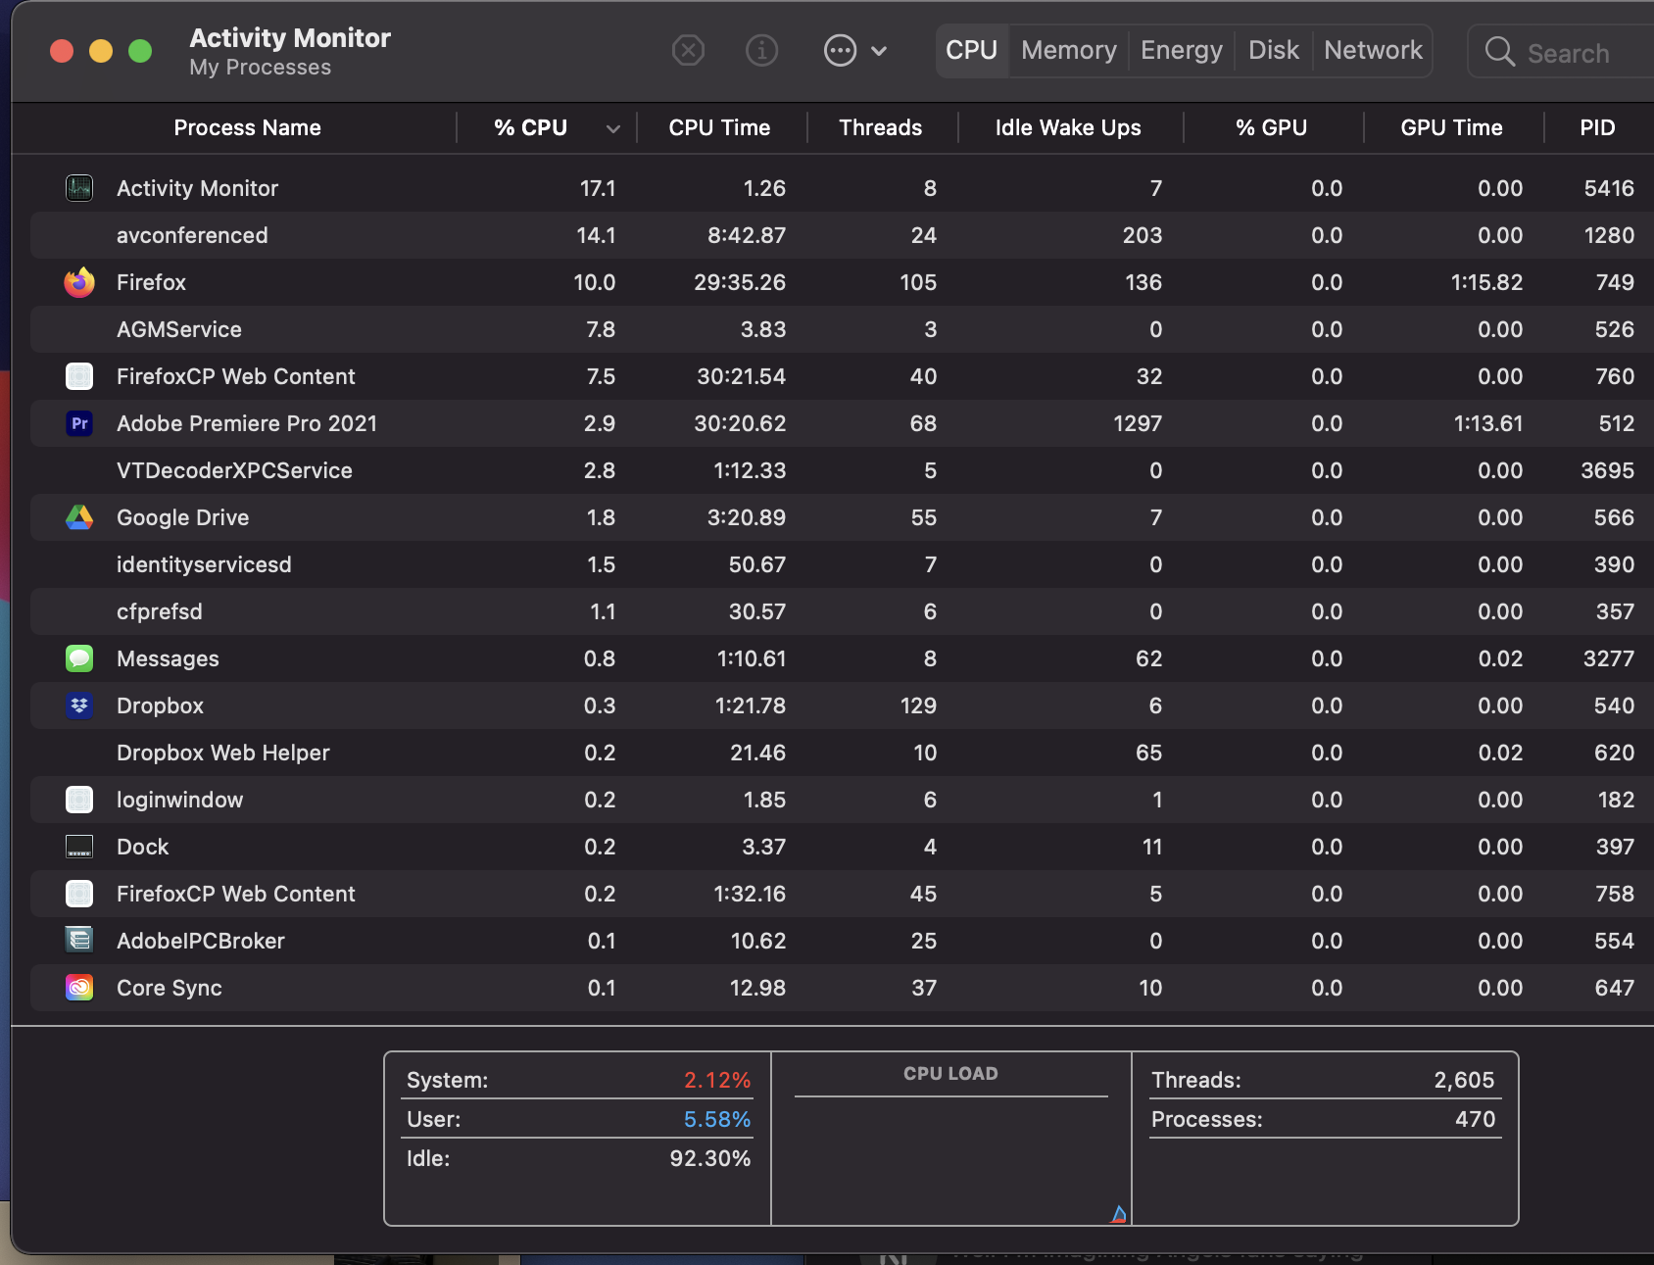This screenshot has width=1654, height=1265.
Task: Click the stop process (X) toolbar icon
Action: coord(688,50)
